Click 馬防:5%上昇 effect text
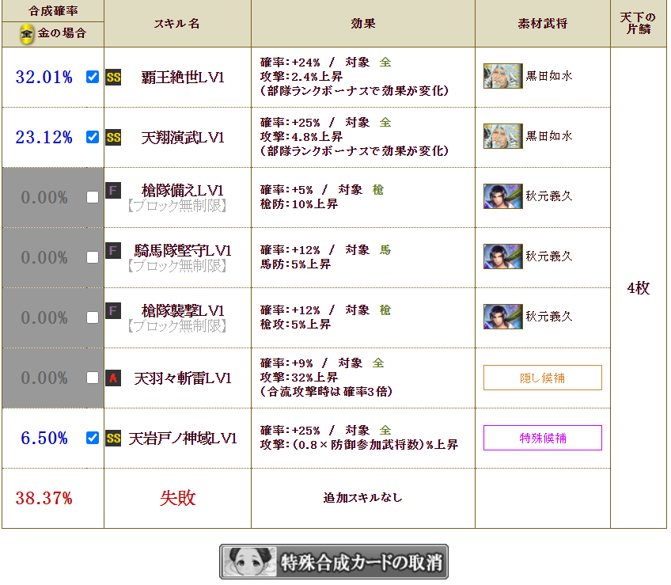This screenshot has width=671, height=585. pos(295,264)
